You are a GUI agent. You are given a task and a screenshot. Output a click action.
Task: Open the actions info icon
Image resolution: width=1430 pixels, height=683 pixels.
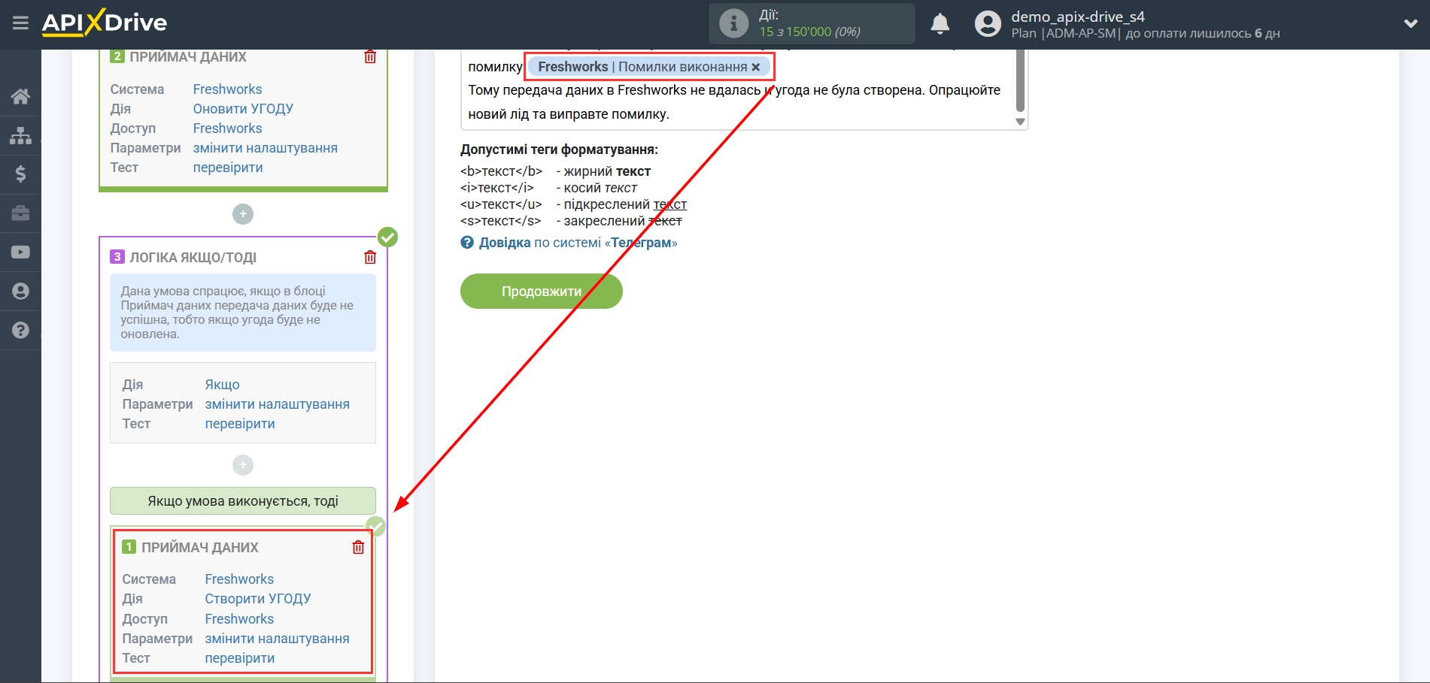[733, 23]
